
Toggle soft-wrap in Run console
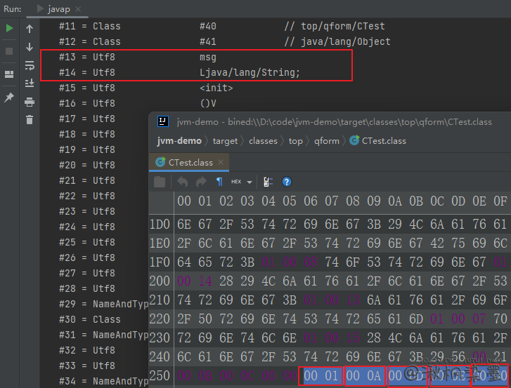[x=30, y=65]
